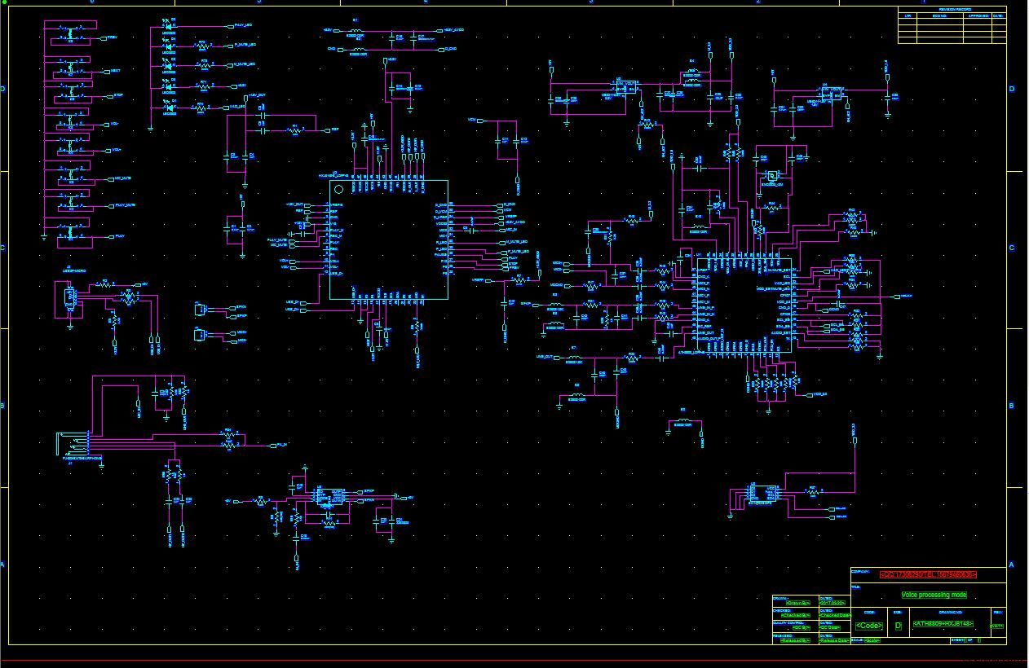Screen dimensions: 1029x668
Task: Select the PREV push button switch symbol
Action: tap(72, 33)
